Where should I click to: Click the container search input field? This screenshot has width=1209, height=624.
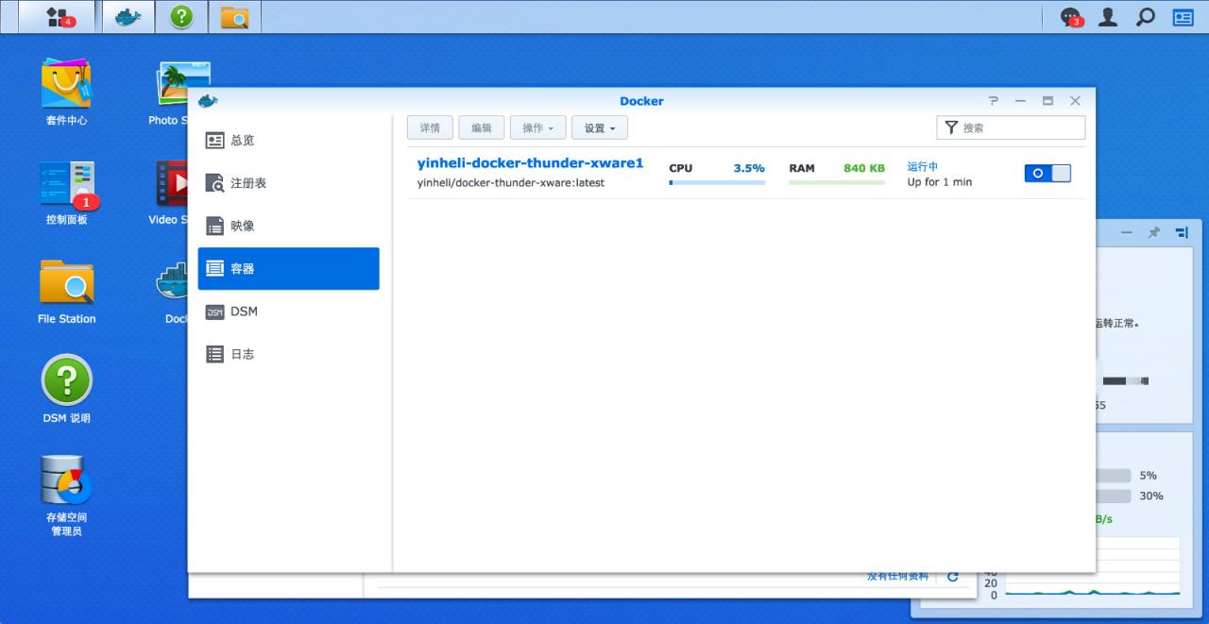[1020, 127]
